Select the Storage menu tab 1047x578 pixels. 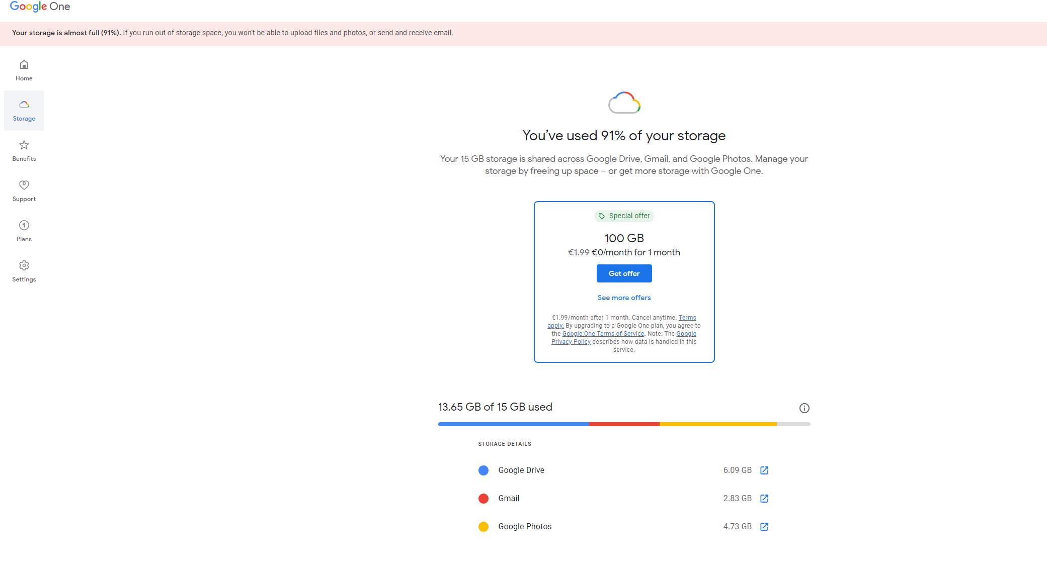24,111
